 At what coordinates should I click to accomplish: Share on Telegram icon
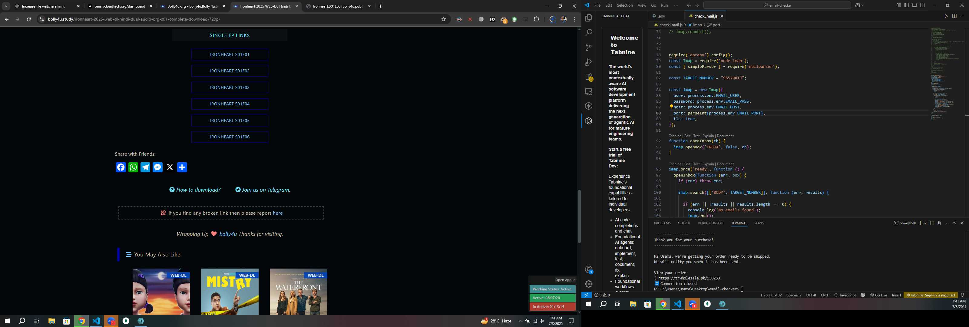pos(145,167)
